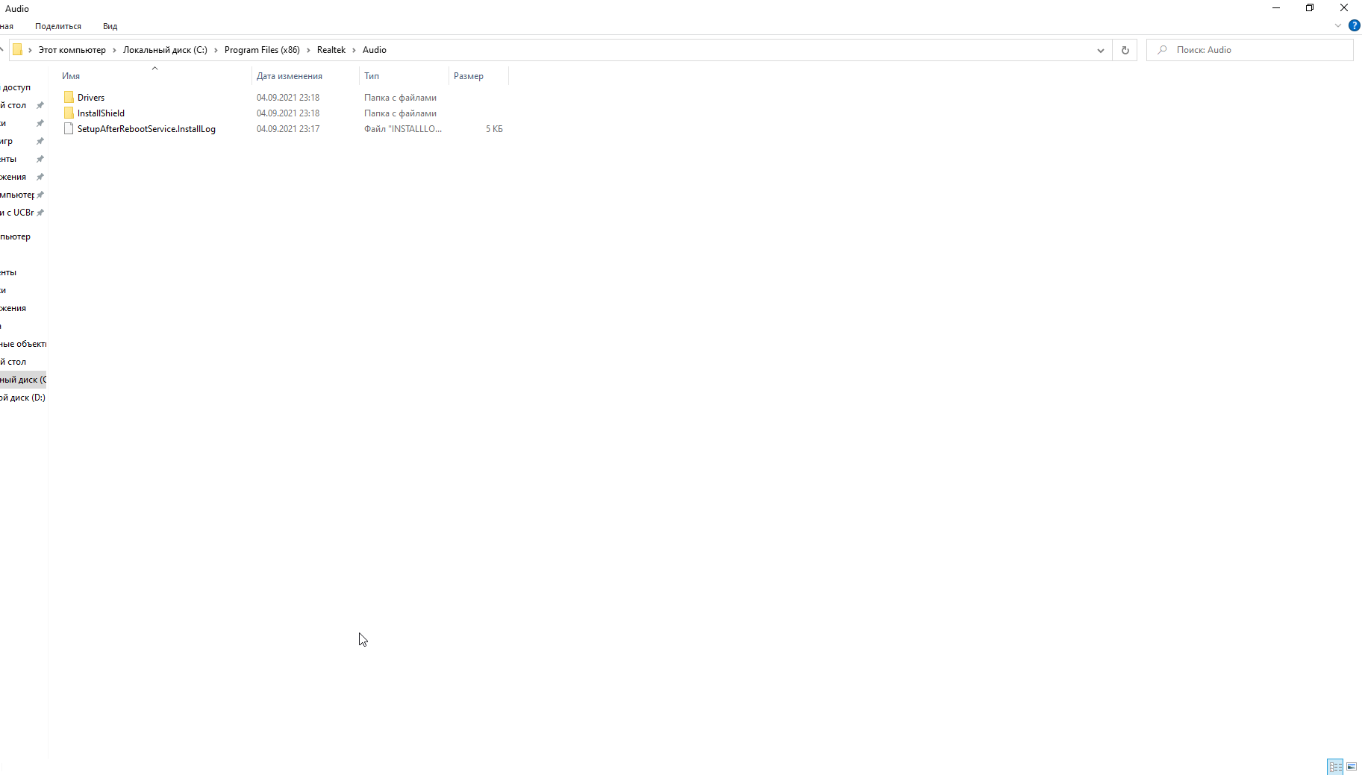Navigate to Этот компьютер breadcrumb
Viewport: 1362px width, 775px height.
click(x=72, y=50)
